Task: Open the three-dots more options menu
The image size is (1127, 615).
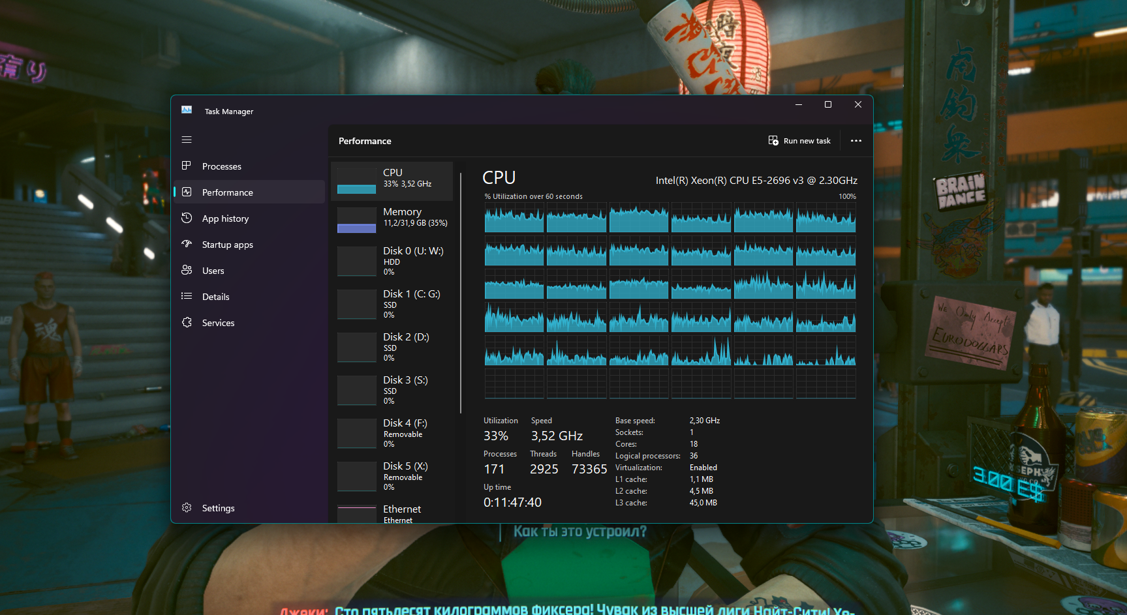Action: pyautogui.click(x=856, y=141)
